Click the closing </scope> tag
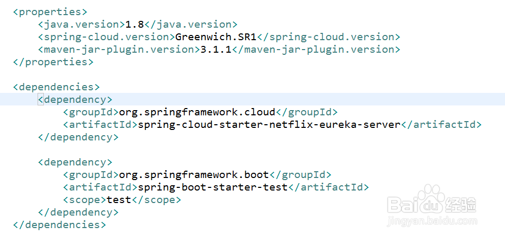The width and height of the screenshot is (505, 238). (157, 200)
